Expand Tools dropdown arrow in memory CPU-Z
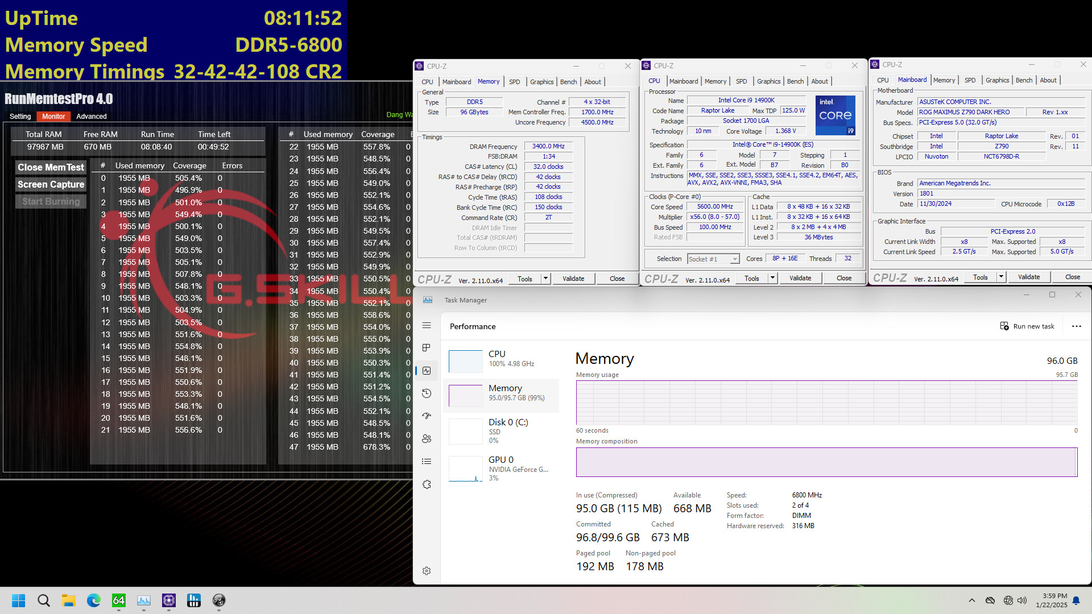 pos(545,279)
